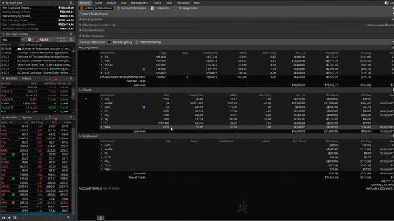Expand the Filled Orders section
Viewport: 394px width, 221px height.
coord(81,25)
